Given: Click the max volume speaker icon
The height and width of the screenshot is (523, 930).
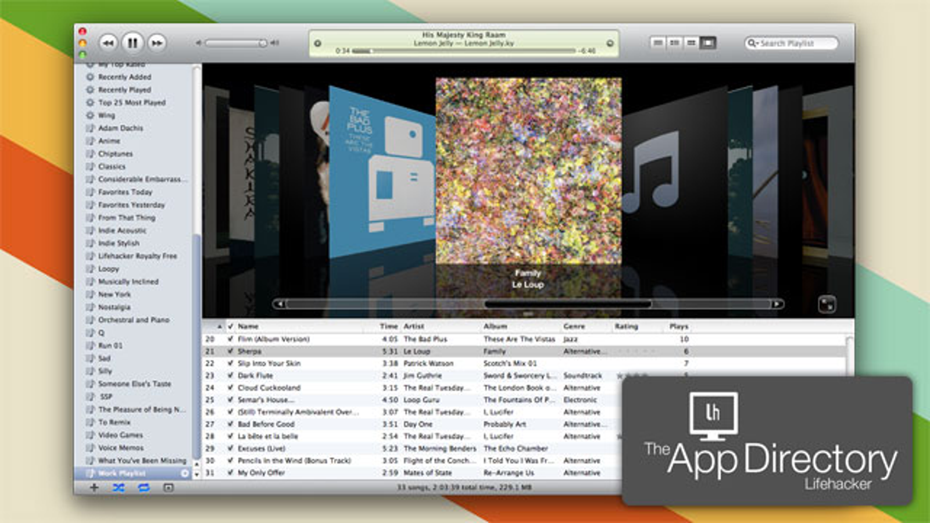Looking at the screenshot, I should 275,43.
